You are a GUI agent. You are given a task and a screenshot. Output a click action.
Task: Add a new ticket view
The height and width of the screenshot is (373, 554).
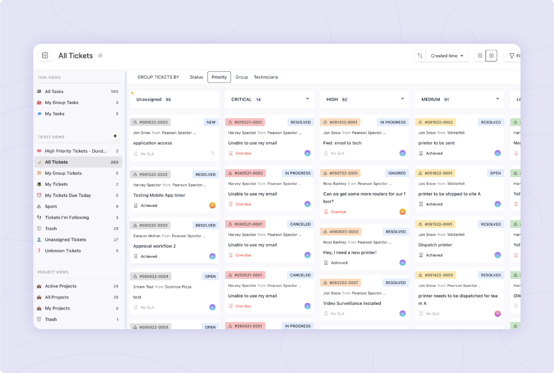[x=115, y=136]
